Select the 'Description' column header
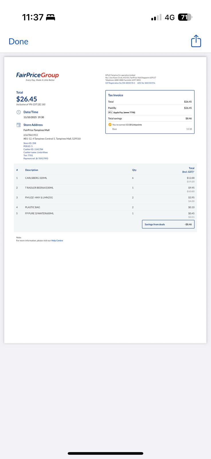Screen dimensions: 211x459 32,170
